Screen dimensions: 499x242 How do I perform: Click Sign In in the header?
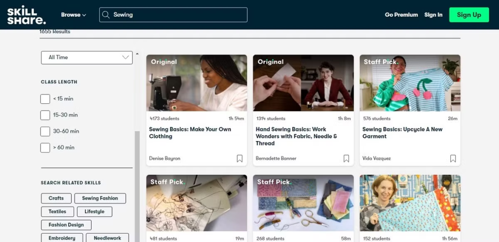[x=433, y=15]
